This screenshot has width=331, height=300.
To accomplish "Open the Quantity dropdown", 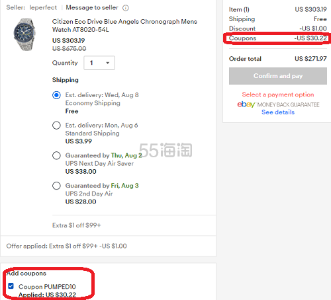I will [99, 63].
